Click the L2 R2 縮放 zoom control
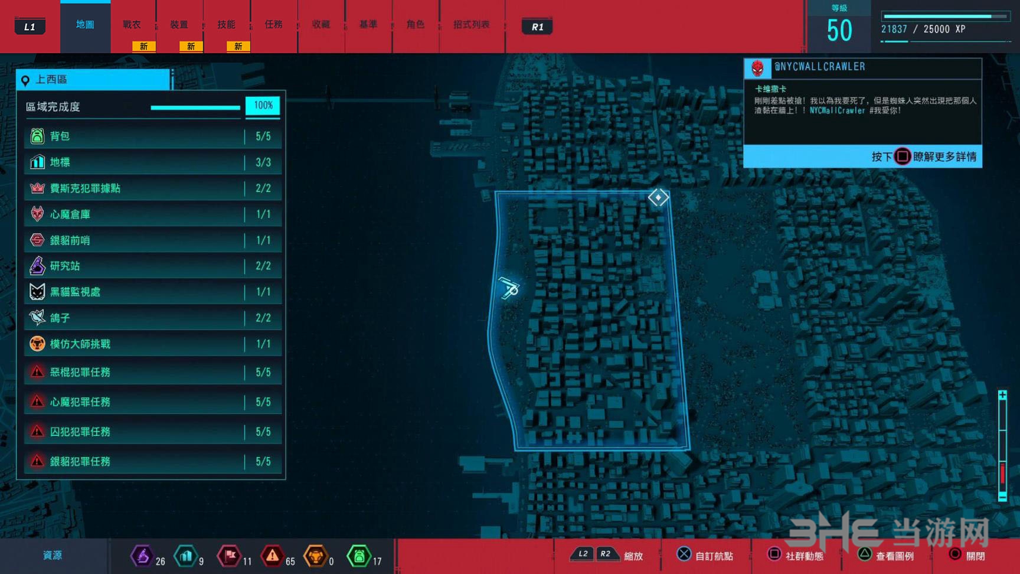The image size is (1020, 574). point(607,555)
